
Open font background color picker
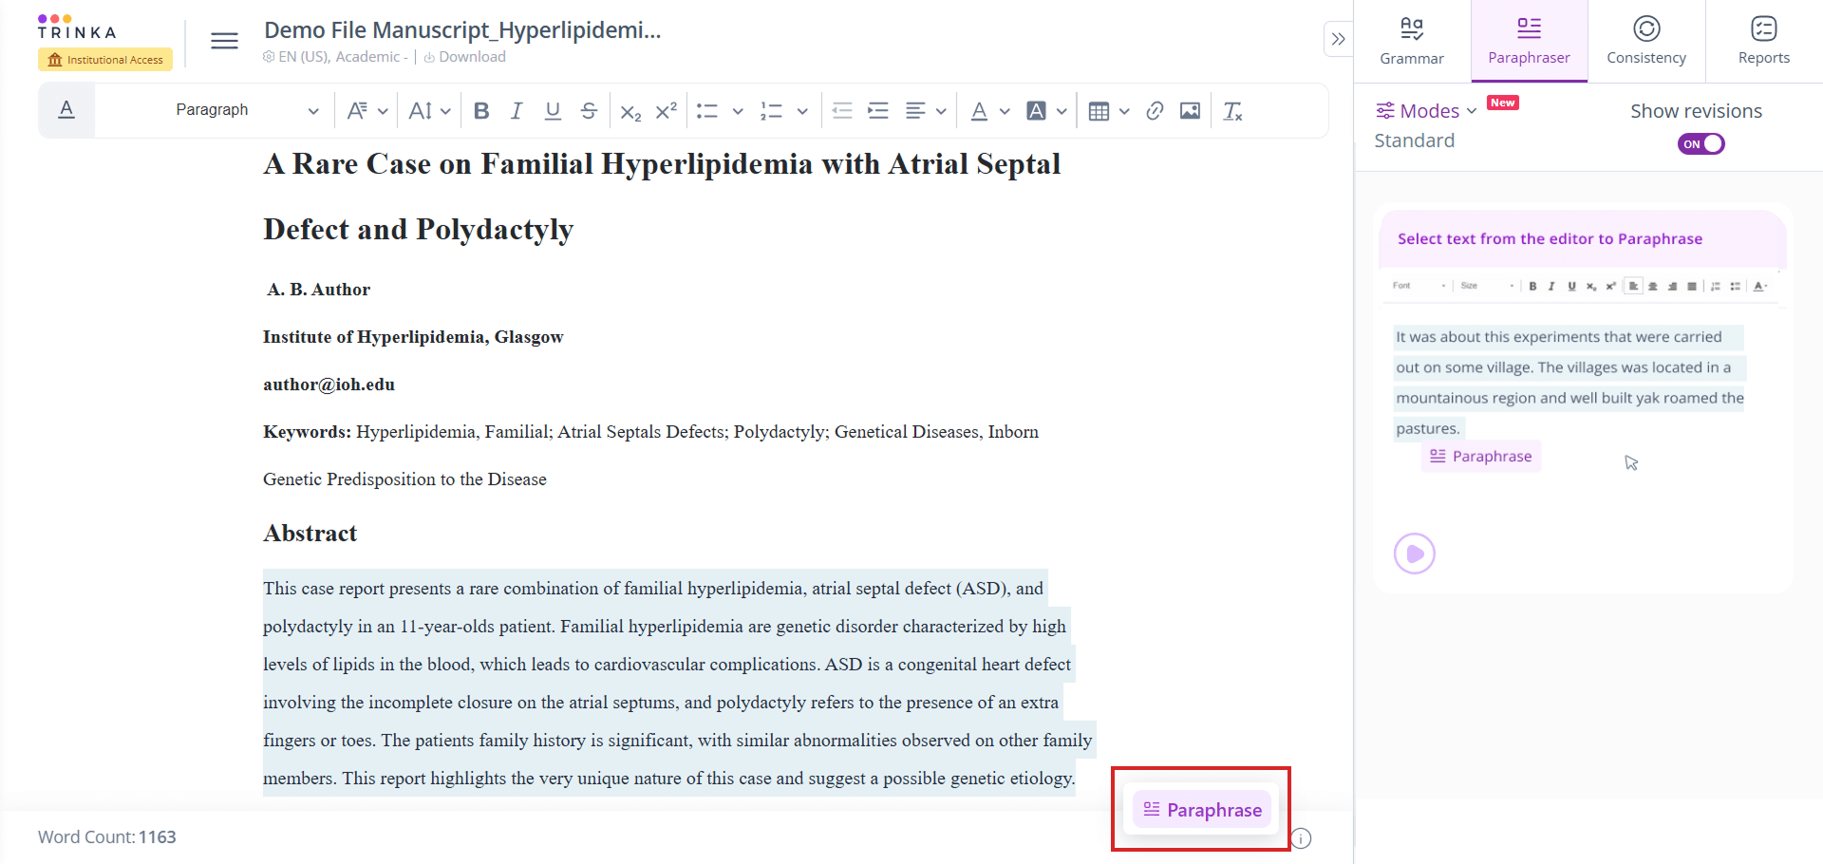(x=1046, y=111)
